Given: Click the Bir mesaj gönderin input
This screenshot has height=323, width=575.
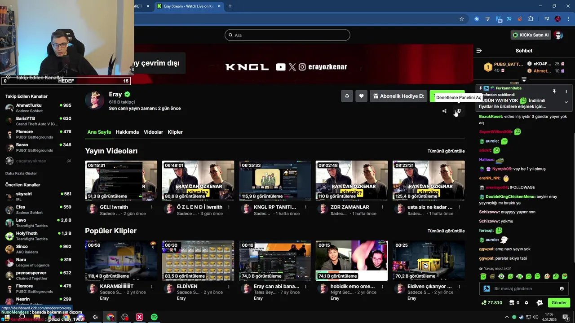Looking at the screenshot, I should [x=524, y=288].
